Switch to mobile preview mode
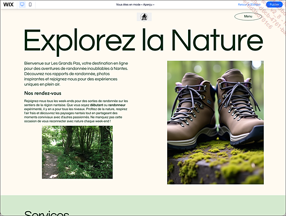 coord(30,4)
